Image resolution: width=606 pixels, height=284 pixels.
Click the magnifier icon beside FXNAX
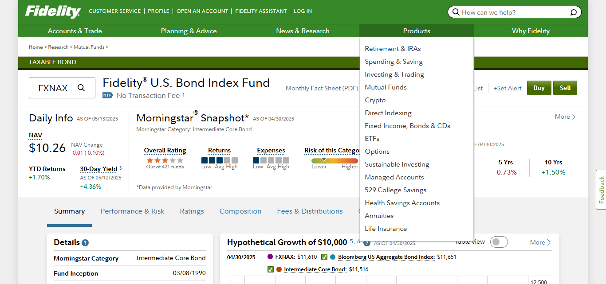81,88
